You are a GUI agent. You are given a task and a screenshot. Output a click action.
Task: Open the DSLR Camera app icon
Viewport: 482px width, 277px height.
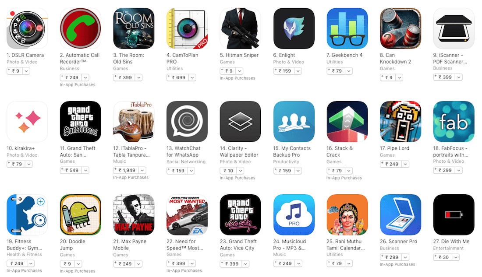(x=27, y=28)
